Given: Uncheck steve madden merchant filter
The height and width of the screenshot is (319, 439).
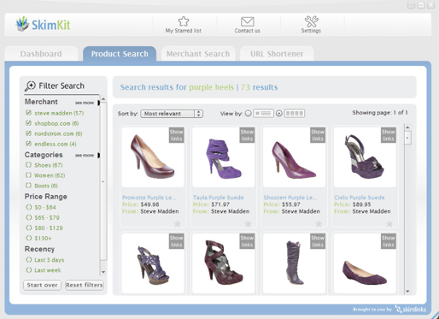Looking at the screenshot, I should [28, 113].
